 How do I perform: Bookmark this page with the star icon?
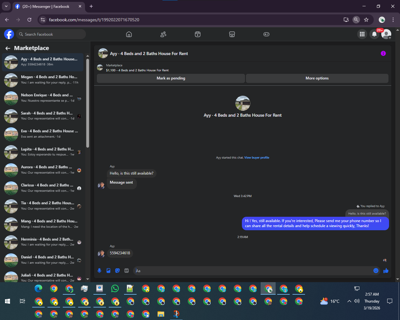[x=366, y=20]
